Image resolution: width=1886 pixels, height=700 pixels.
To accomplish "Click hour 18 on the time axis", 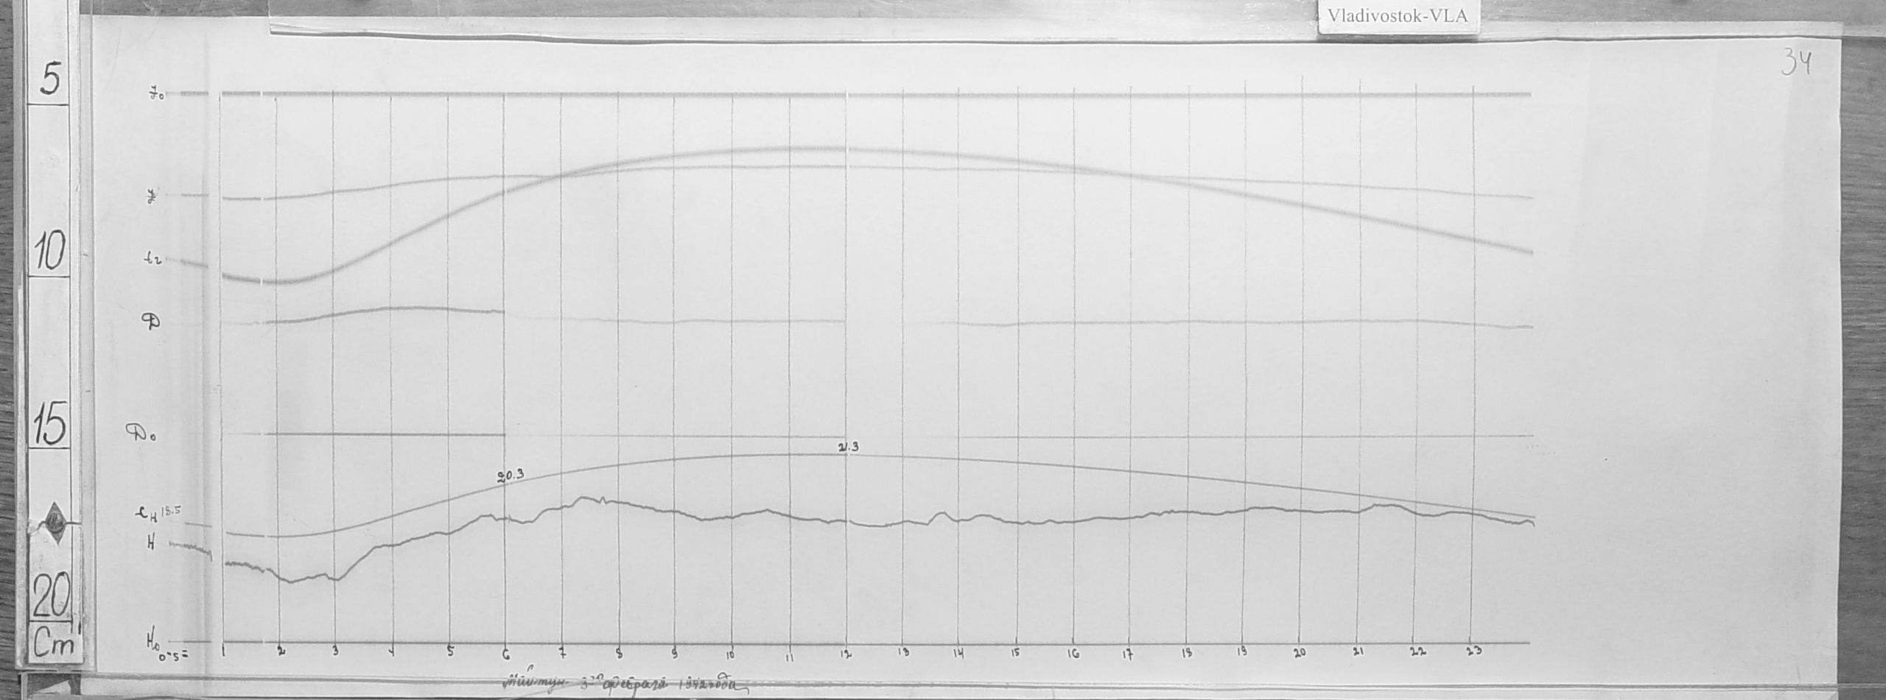I will (1187, 652).
